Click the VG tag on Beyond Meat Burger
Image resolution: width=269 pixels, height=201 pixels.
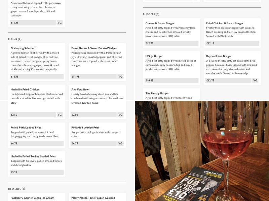pyautogui.click(x=255, y=80)
